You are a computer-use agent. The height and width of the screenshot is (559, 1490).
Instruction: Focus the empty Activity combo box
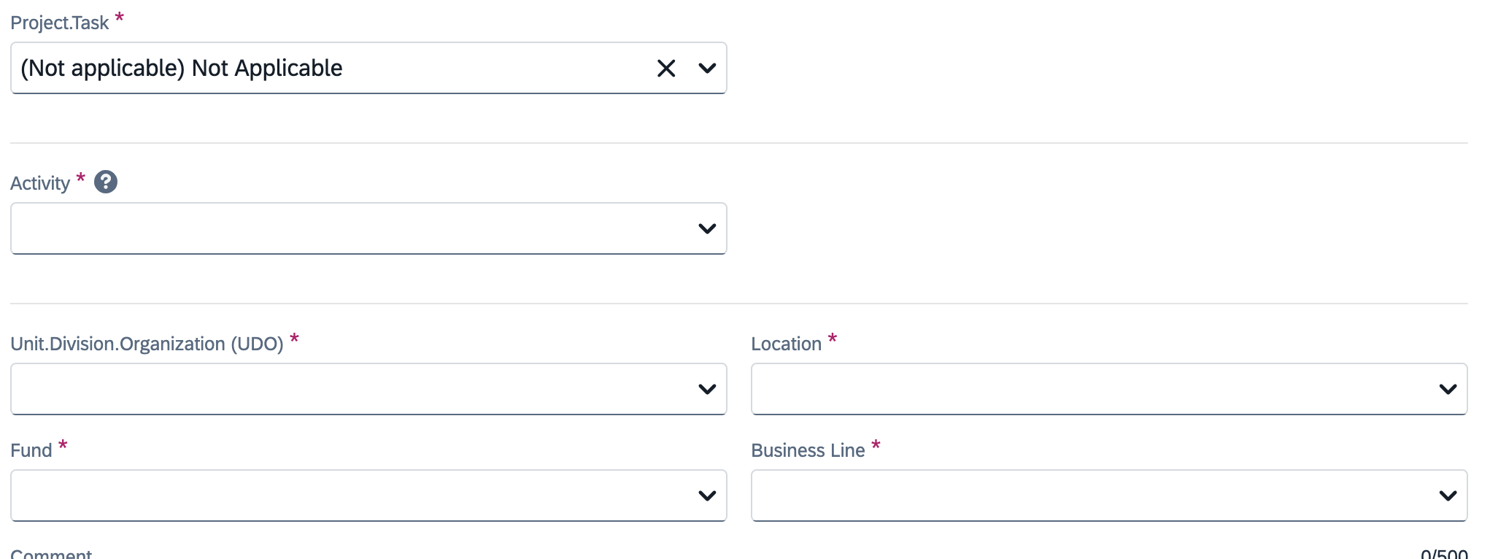tap(368, 228)
